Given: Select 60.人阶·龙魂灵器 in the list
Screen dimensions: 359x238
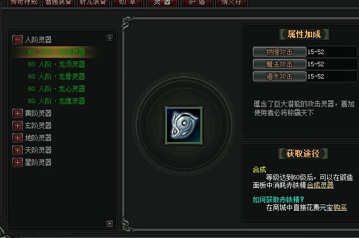Looking at the screenshot, I should 56,101.
